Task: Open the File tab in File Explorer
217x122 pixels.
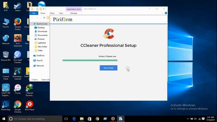Action: coord(34,13)
